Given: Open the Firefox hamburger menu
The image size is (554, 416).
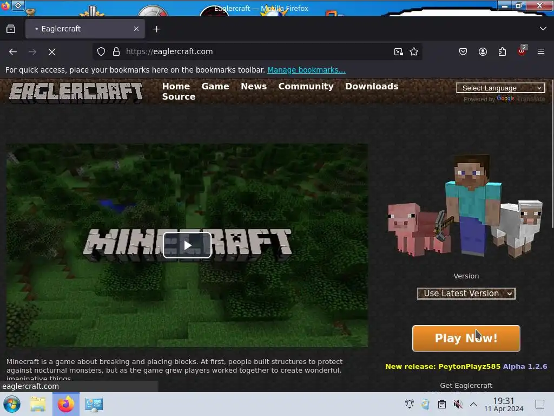Looking at the screenshot, I should tap(541, 51).
